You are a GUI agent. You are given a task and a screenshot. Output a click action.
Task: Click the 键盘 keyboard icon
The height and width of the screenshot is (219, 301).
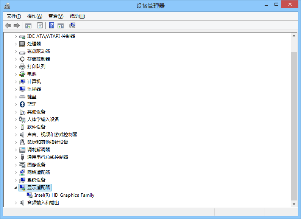click(x=22, y=97)
